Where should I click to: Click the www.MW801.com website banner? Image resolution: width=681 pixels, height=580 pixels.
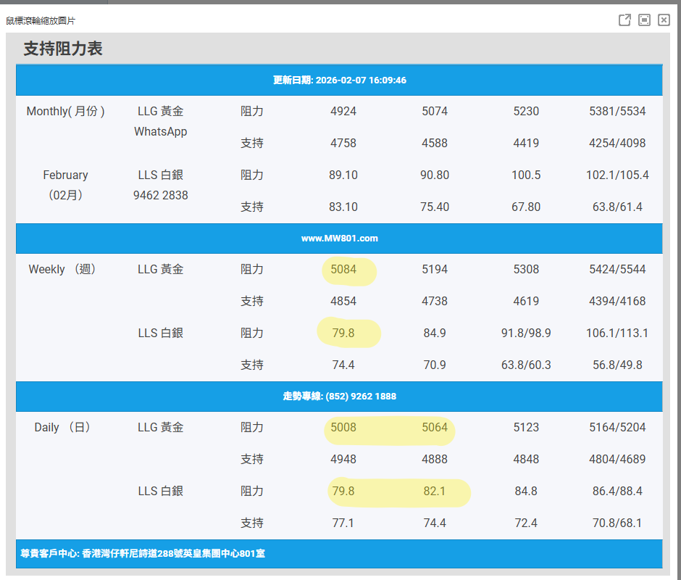pyautogui.click(x=339, y=239)
